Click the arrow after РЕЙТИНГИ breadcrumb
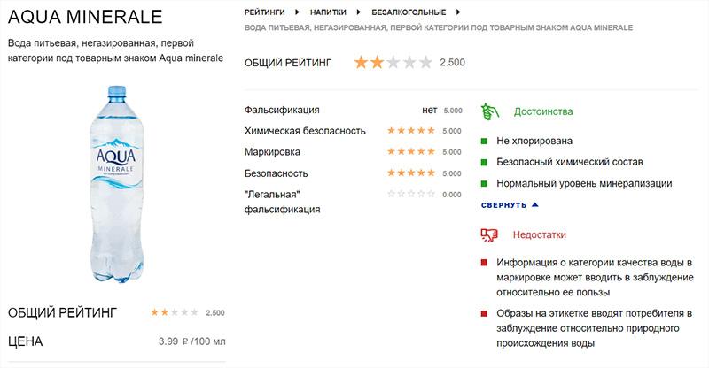Viewport: 709px width, 368px height. 297,12
